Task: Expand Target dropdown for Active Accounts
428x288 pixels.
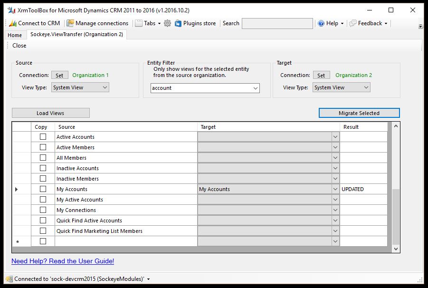Action: 335,137
